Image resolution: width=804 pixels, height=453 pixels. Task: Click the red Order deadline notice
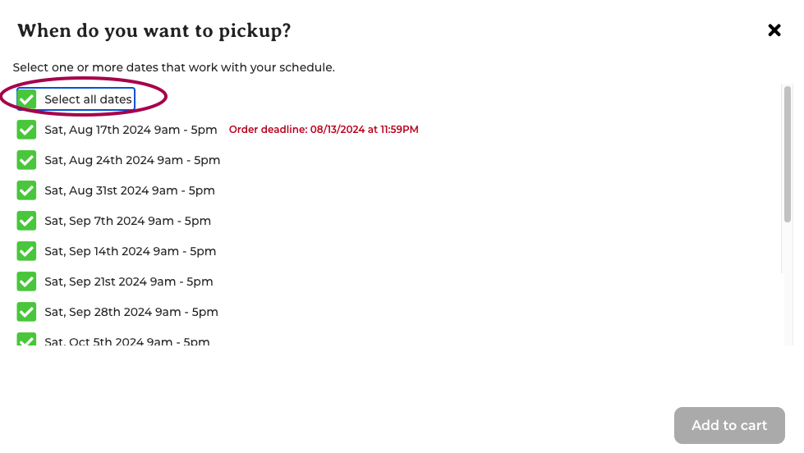[x=324, y=130]
